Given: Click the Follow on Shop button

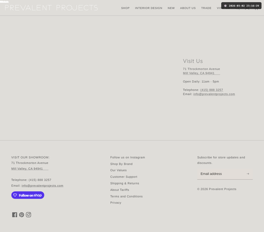Looking at the screenshot, I should click(28, 195).
